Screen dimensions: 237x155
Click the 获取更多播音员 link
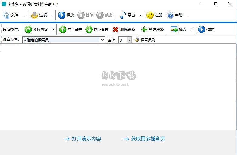click(144, 139)
